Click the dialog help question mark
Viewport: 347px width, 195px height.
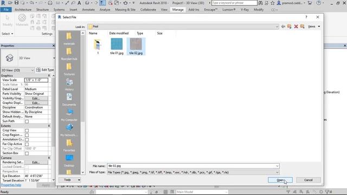point(306,17)
